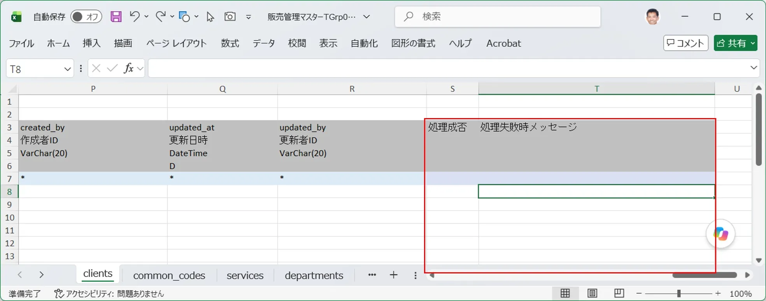Screen dimensions: 766x301
Task: Click the confirm entry checkmark icon
Action: (112, 69)
